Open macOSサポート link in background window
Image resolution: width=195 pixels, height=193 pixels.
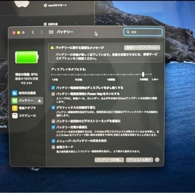pyautogui.click(x=57, y=5)
